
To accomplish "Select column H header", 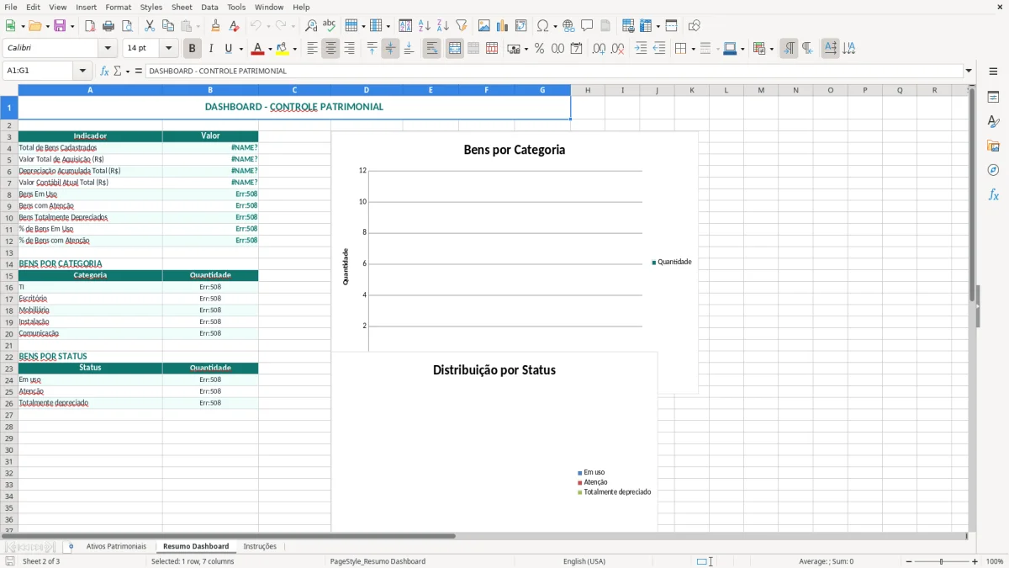I will tap(588, 90).
